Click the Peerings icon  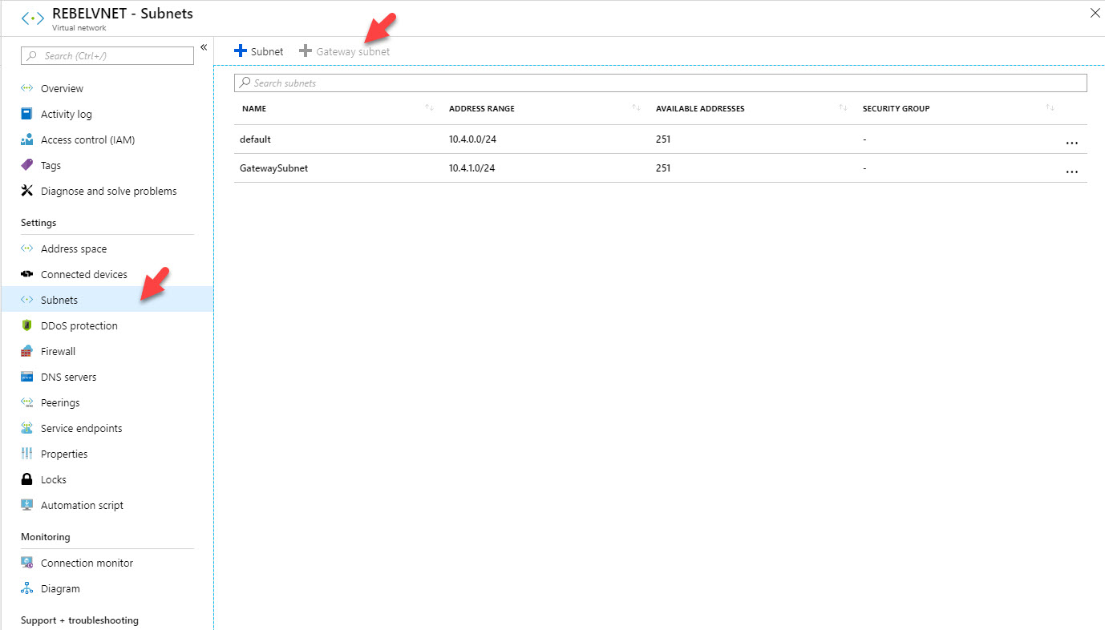tap(26, 402)
